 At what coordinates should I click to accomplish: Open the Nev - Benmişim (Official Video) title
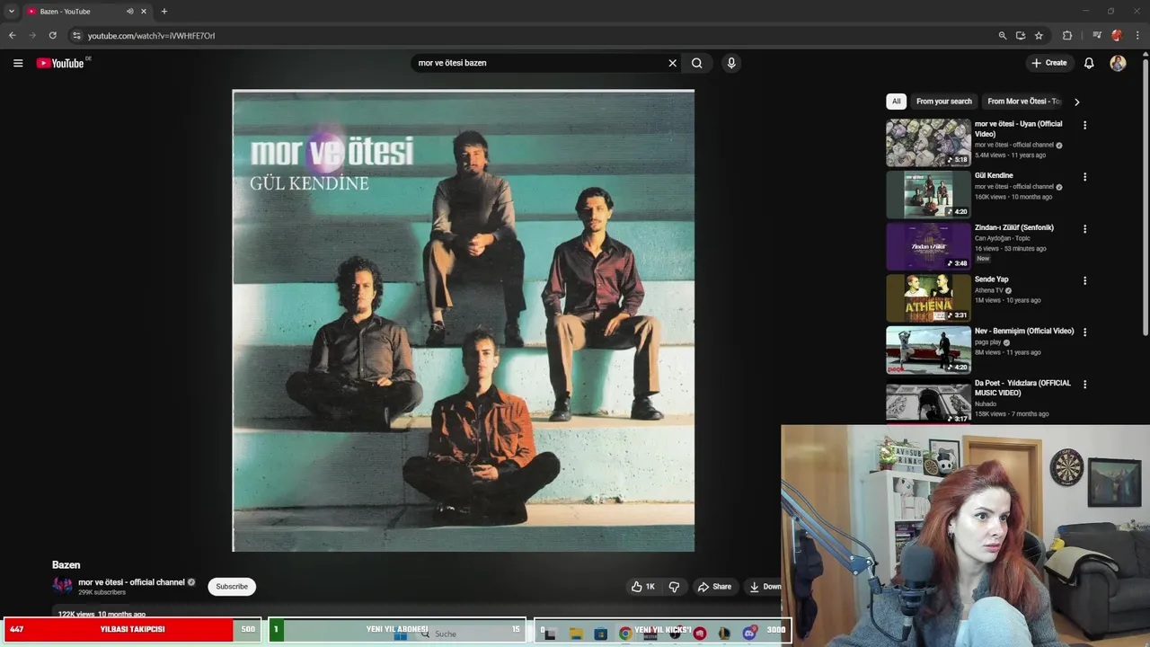[x=1024, y=331]
